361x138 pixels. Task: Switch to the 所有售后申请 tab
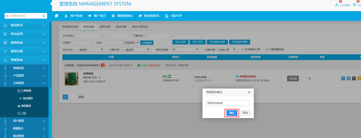70,27
